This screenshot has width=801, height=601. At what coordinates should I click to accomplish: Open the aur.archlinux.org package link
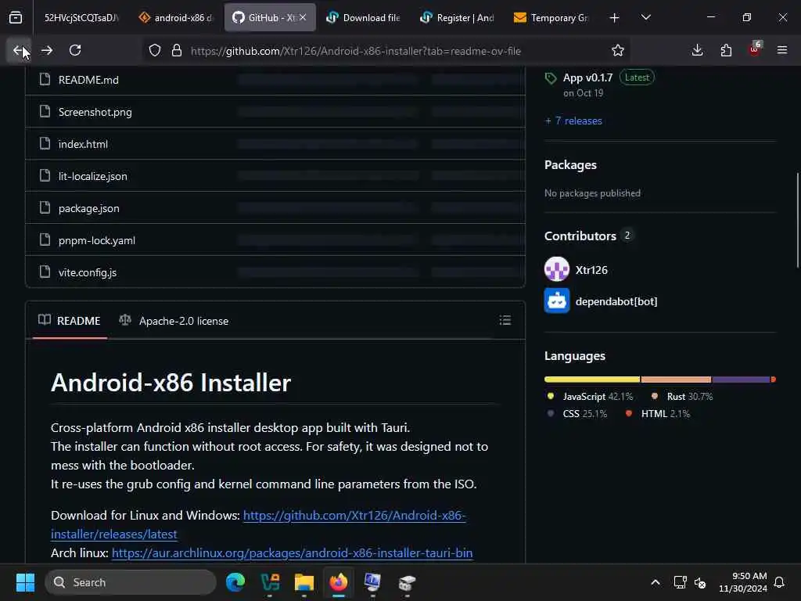click(293, 553)
